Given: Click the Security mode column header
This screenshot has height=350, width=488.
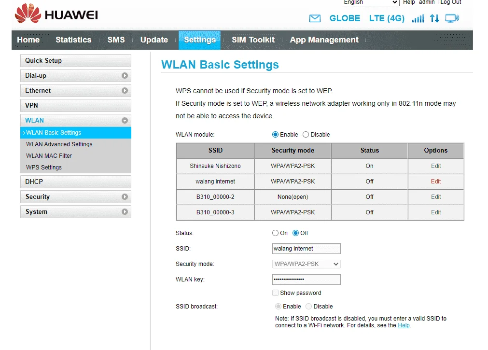Looking at the screenshot, I should click(x=293, y=151).
